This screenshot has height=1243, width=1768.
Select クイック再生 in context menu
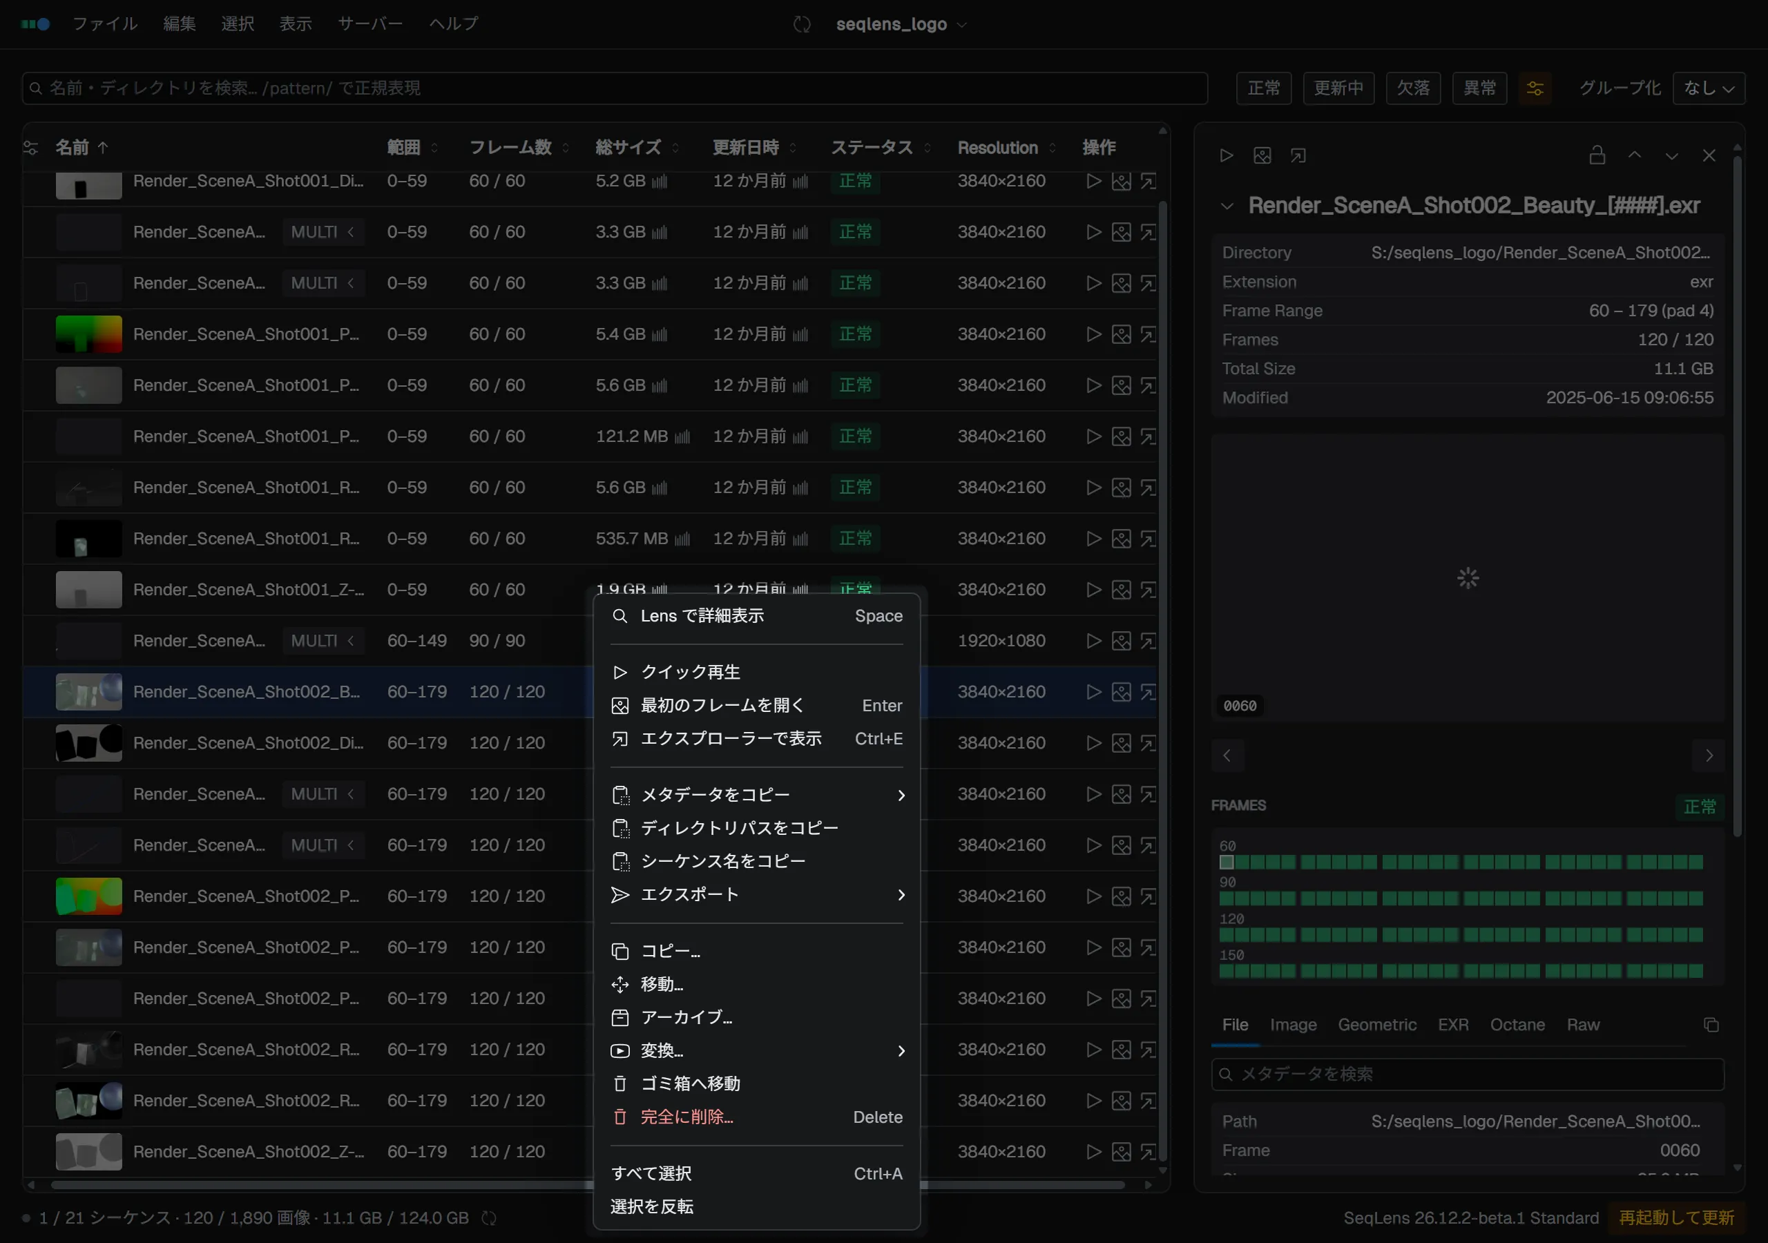click(756, 673)
